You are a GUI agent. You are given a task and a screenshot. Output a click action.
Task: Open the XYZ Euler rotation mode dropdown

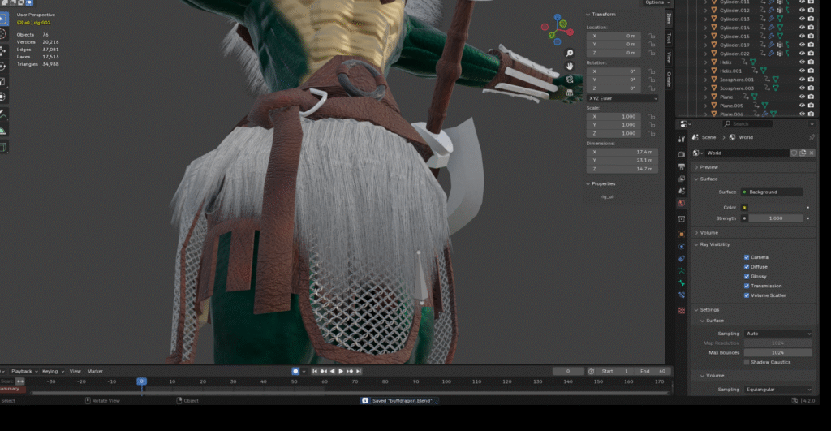click(x=622, y=98)
